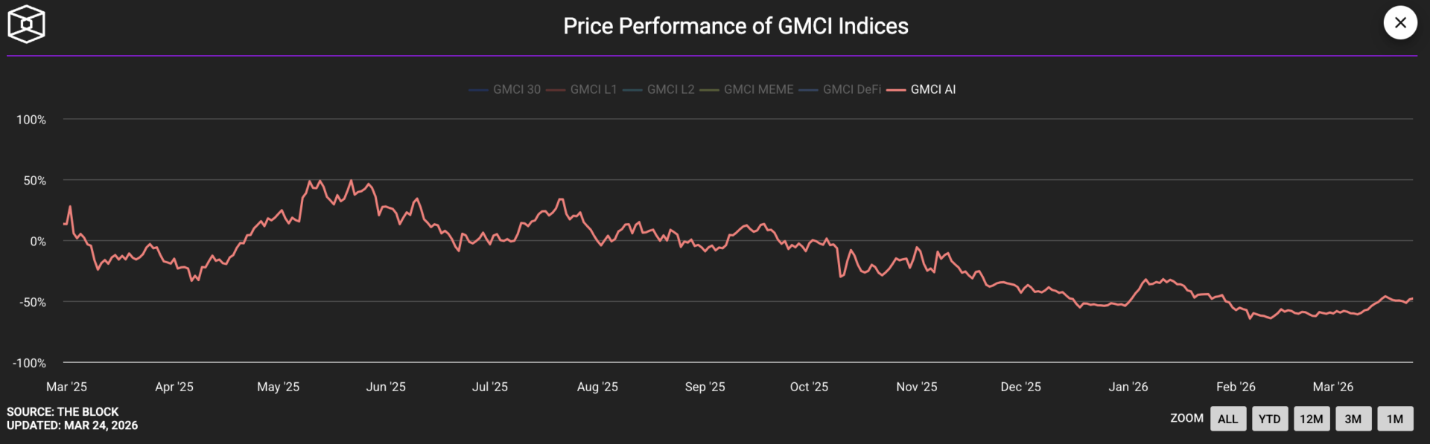Click The Block cube logo
This screenshot has height=444, width=1430.
(26, 24)
